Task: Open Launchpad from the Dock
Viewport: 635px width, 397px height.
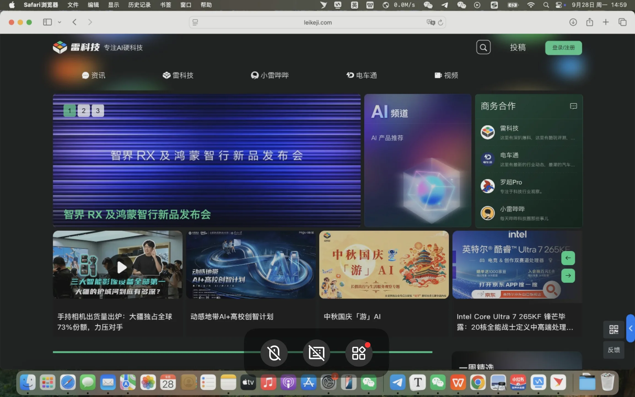Action: tap(48, 382)
